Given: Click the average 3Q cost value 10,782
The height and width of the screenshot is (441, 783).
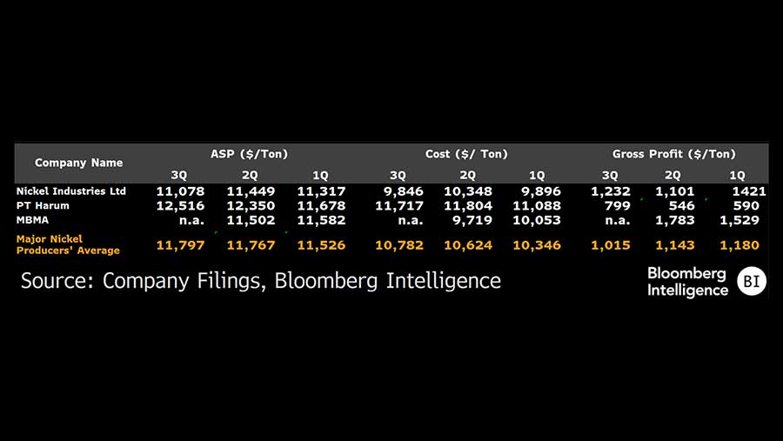Looking at the screenshot, I should coord(399,245).
